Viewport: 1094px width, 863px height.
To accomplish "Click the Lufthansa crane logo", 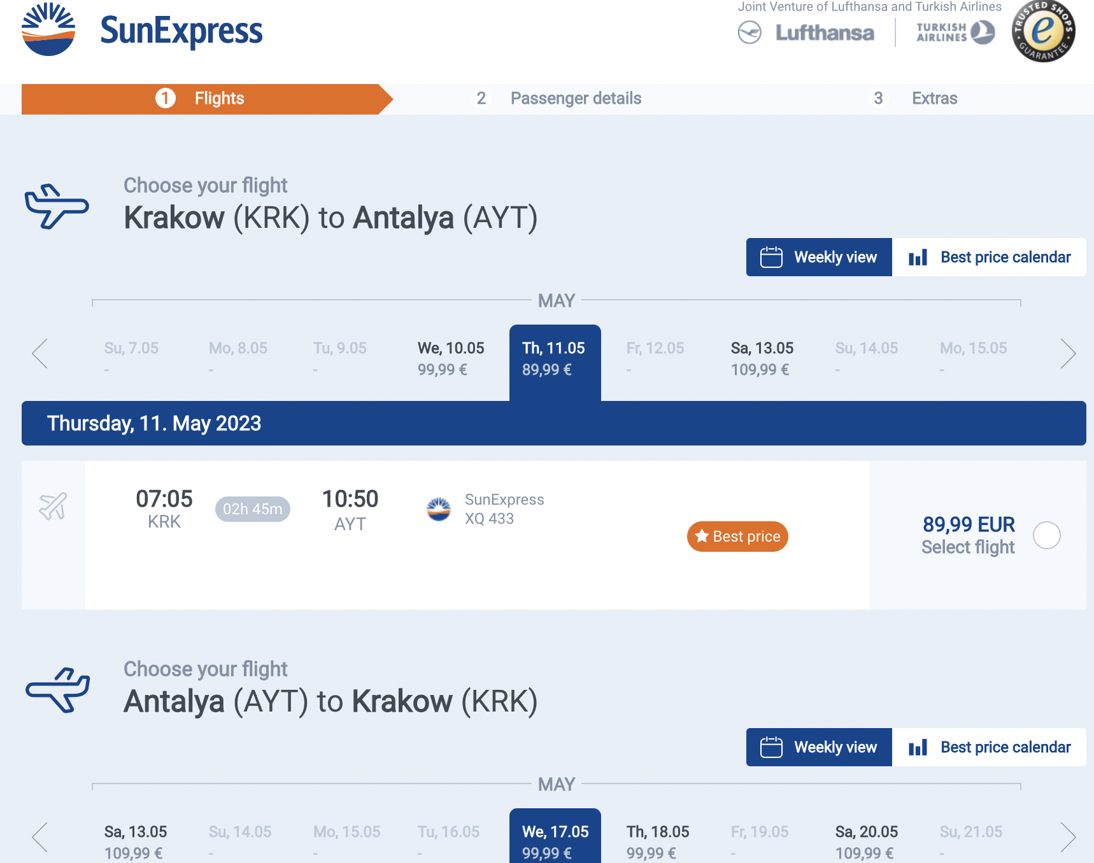I will 749,32.
